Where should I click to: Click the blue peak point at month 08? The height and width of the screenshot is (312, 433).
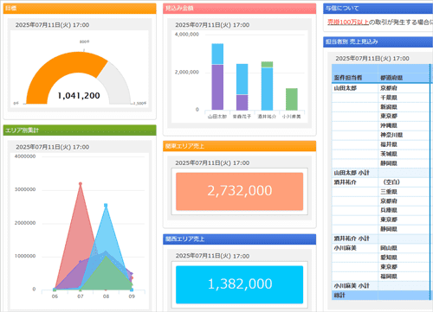click(x=106, y=206)
